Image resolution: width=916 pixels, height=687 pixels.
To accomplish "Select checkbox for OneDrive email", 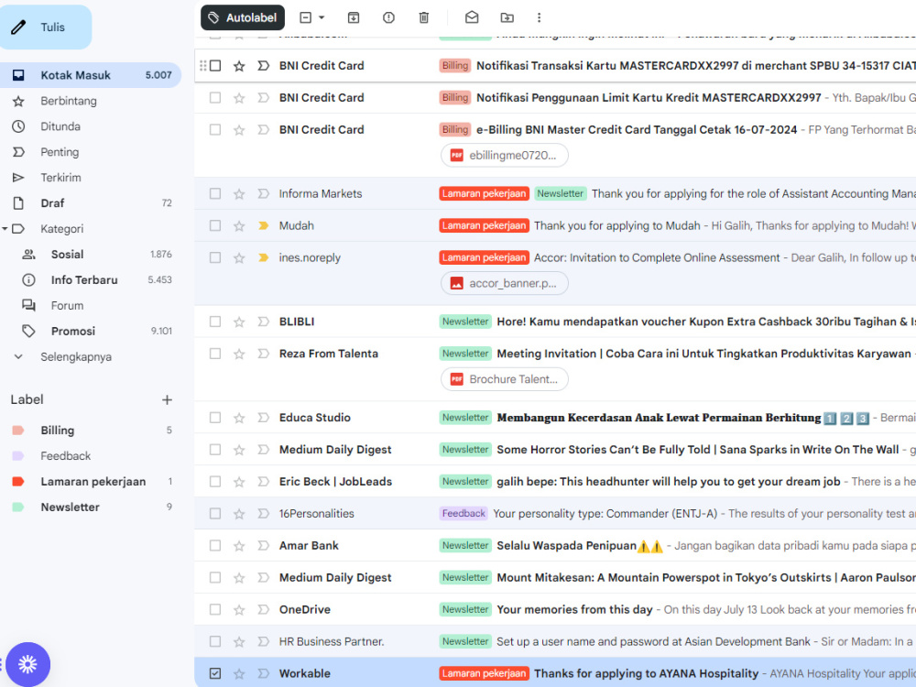I will pos(215,610).
